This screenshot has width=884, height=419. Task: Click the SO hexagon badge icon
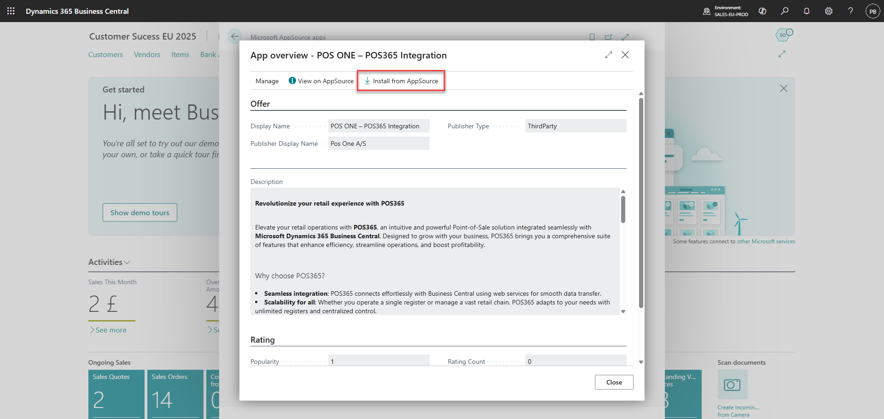(x=784, y=35)
